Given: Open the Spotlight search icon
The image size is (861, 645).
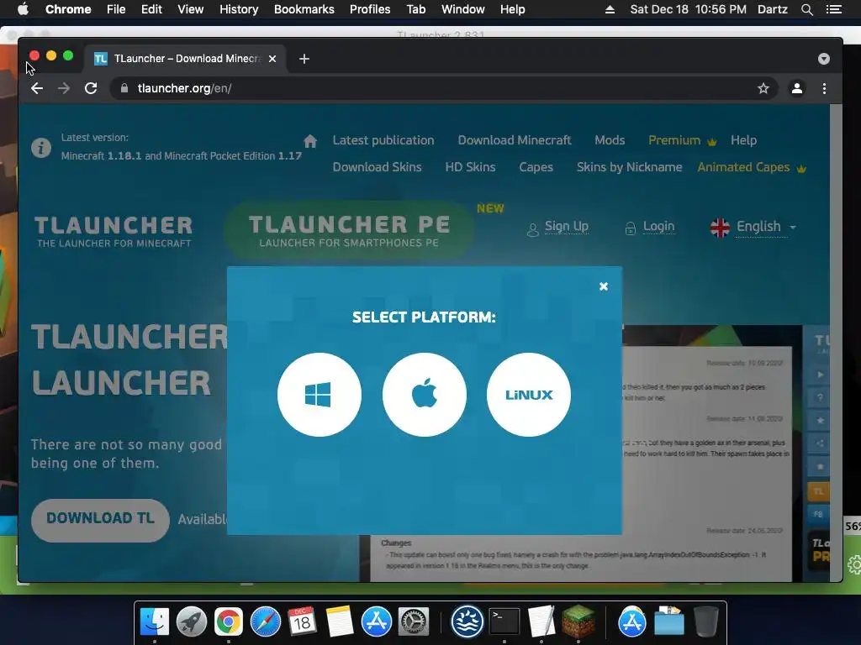Looking at the screenshot, I should pos(806,9).
